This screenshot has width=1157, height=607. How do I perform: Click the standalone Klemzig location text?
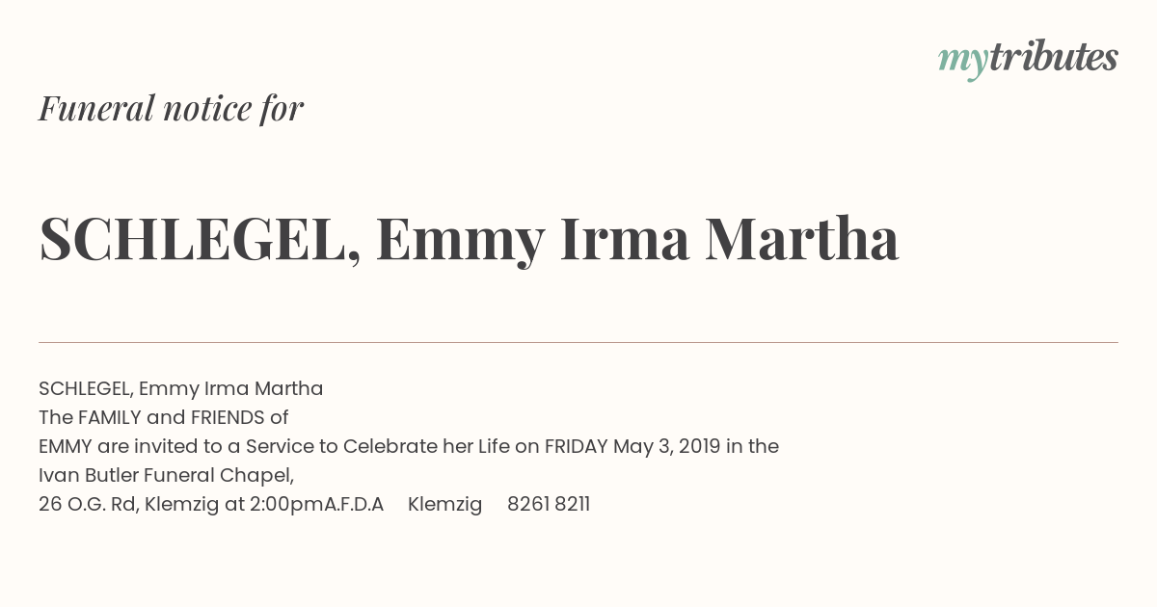445,504
